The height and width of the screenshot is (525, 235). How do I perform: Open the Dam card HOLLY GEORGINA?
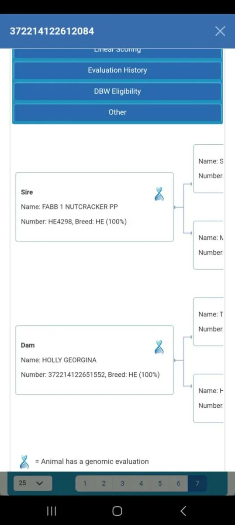[94, 360]
